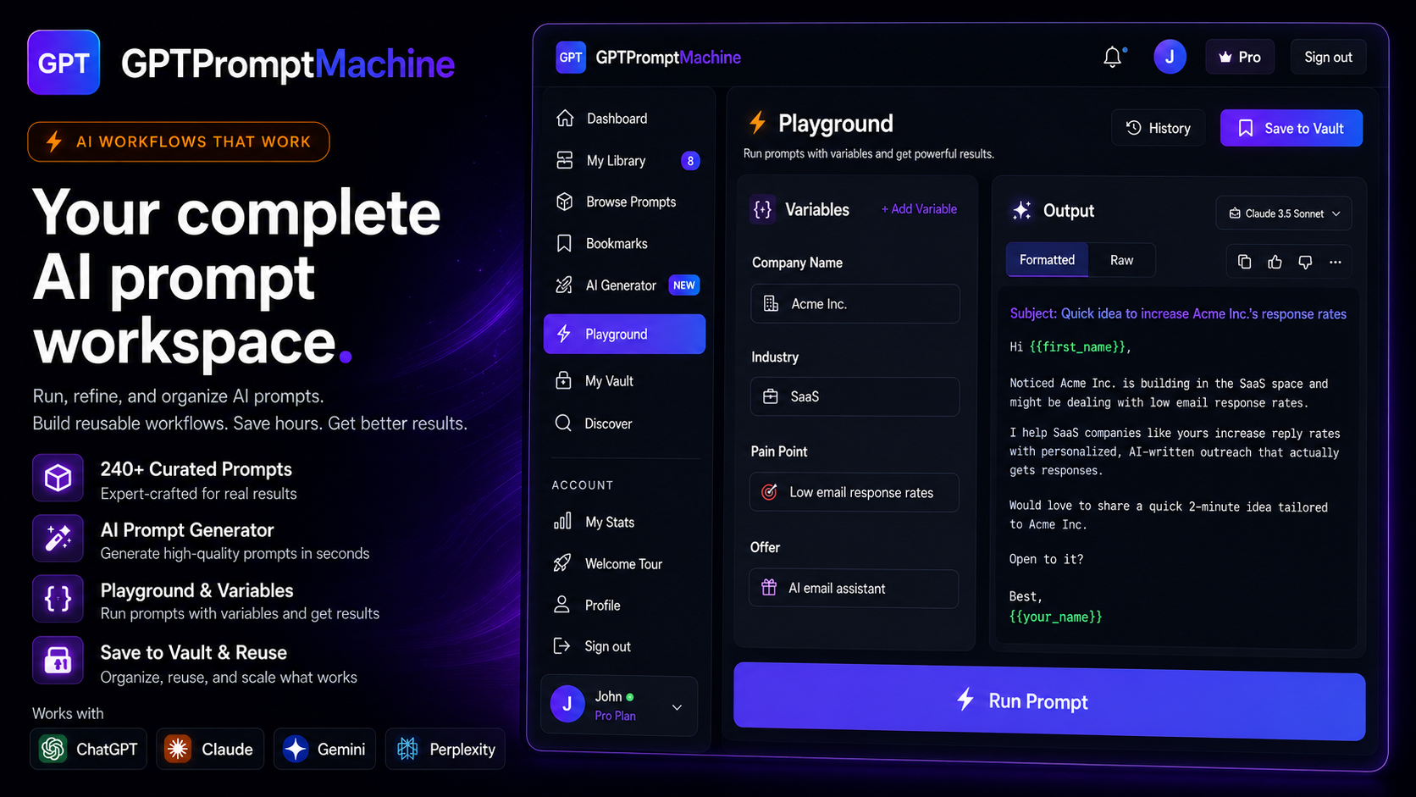Click the Variables braces icon
The image size is (1416, 797).
(x=762, y=209)
